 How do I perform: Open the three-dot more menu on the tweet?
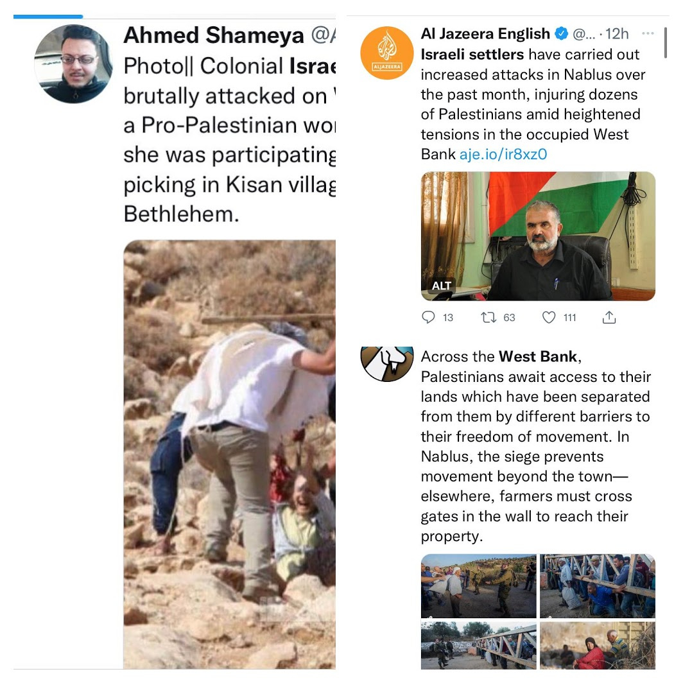[x=648, y=33]
